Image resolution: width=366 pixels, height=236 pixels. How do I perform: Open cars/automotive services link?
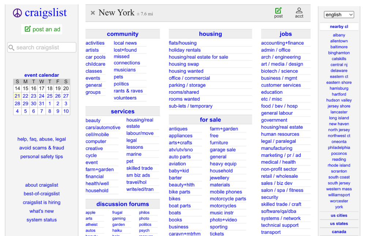click(x=103, y=127)
